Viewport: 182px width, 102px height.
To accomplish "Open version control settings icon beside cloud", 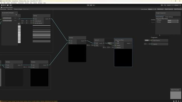I will (11, 5).
